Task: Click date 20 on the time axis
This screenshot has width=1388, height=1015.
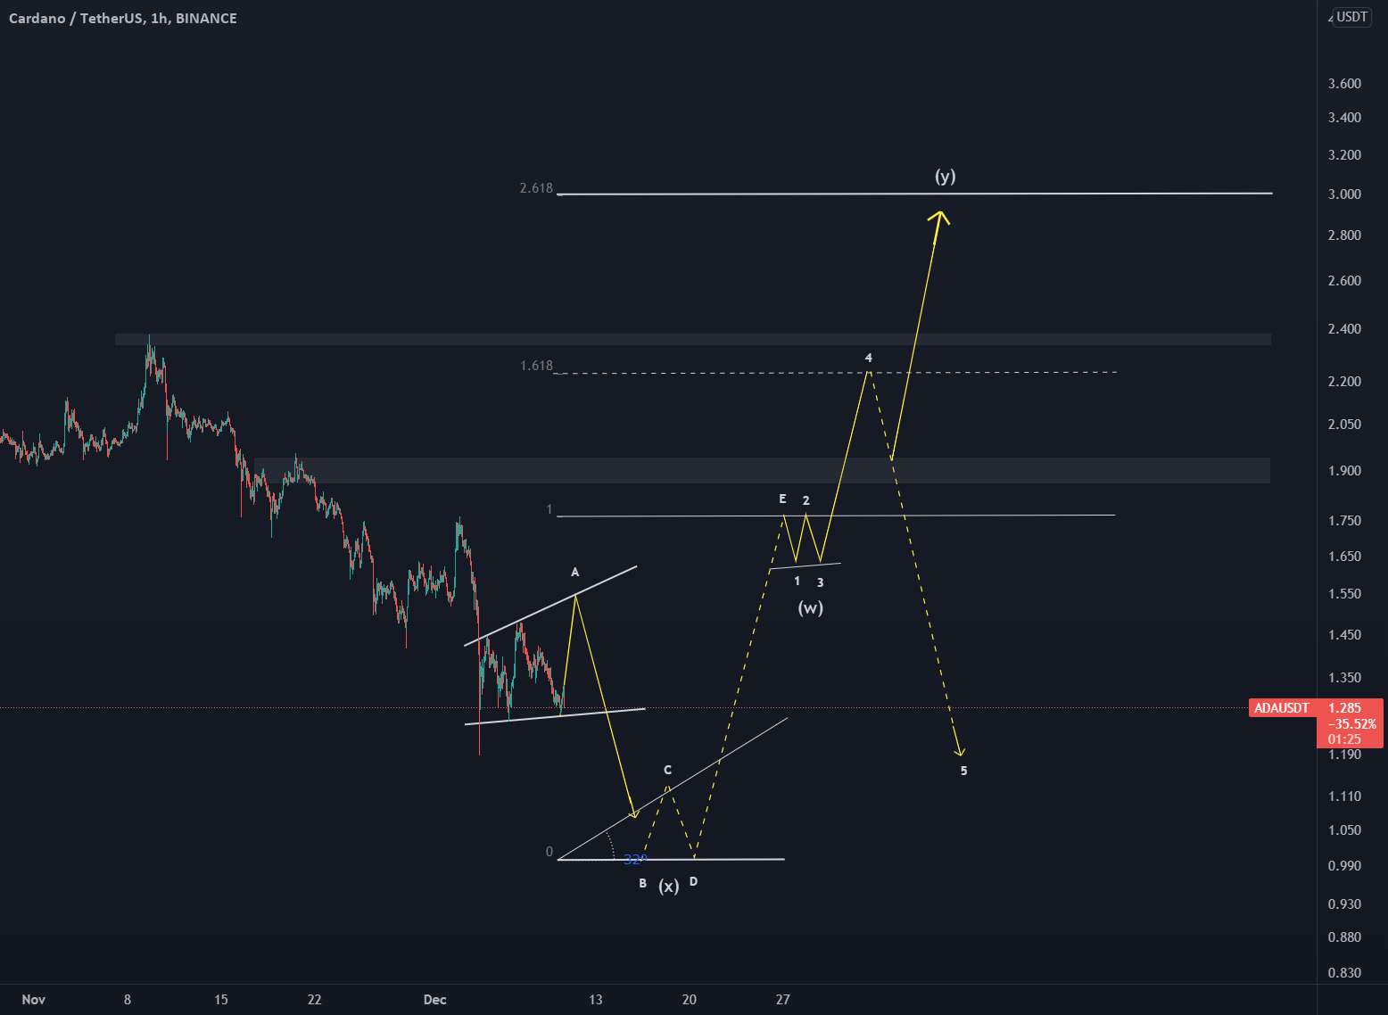Action: coord(690,999)
